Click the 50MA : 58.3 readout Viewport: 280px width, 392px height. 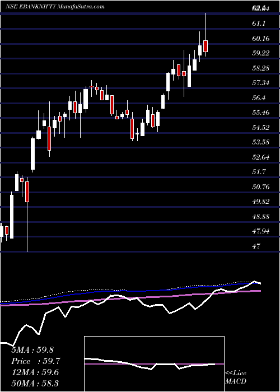(35, 383)
